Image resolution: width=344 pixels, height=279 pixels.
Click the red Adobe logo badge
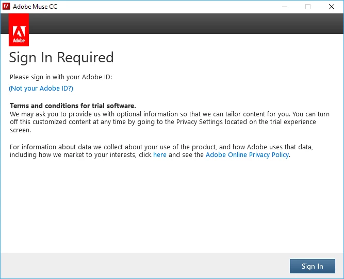pyautogui.click(x=19, y=30)
